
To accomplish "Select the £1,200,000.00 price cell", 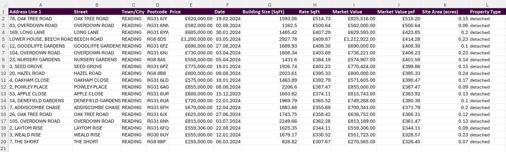I will click(191, 39).
